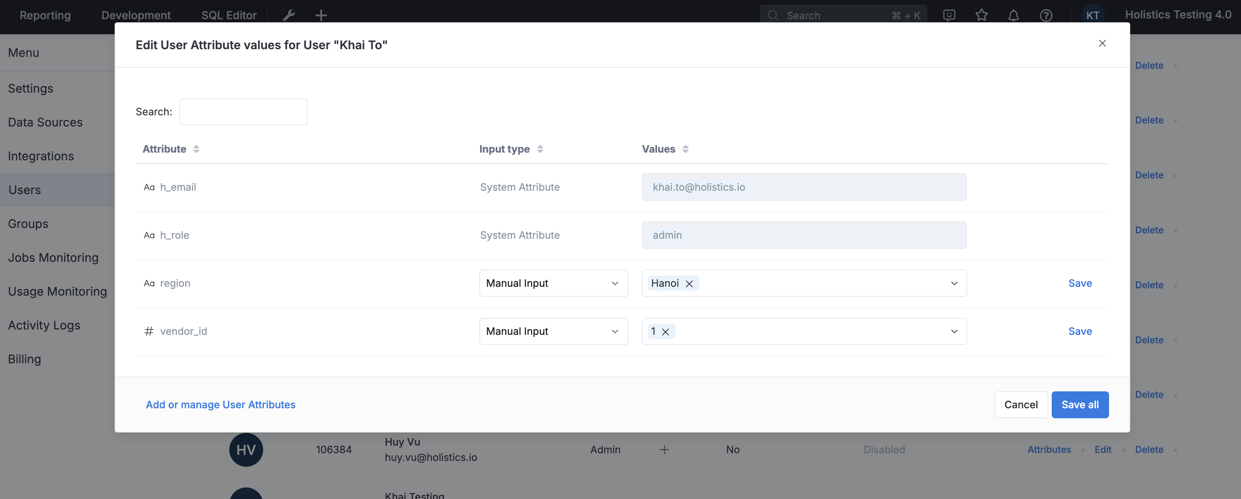Image resolution: width=1241 pixels, height=499 pixels.
Task: Click the plus icon in top navigation
Action: pos(321,15)
